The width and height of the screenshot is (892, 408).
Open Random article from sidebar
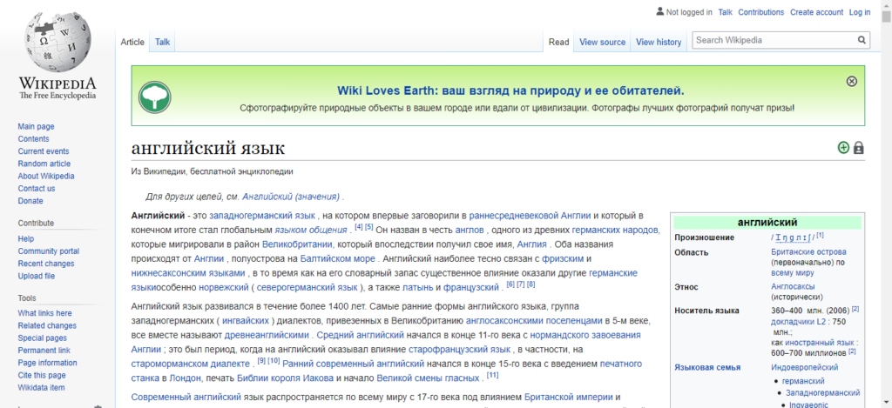click(x=44, y=164)
